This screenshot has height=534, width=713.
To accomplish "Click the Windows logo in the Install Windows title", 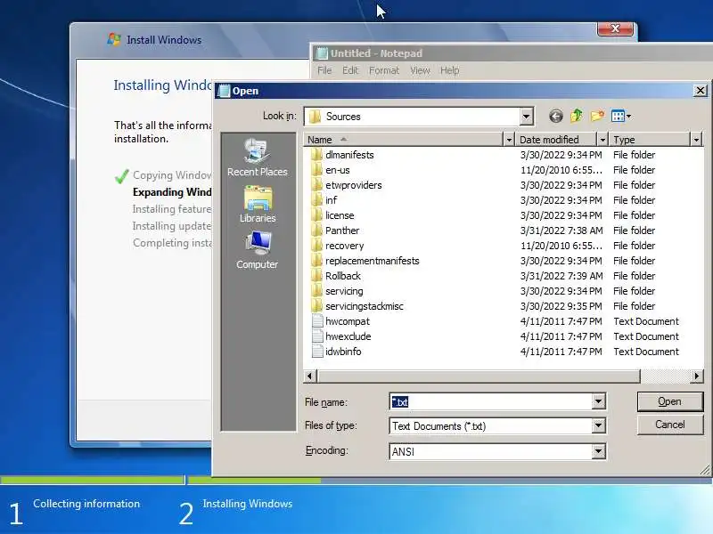I will click(x=114, y=39).
